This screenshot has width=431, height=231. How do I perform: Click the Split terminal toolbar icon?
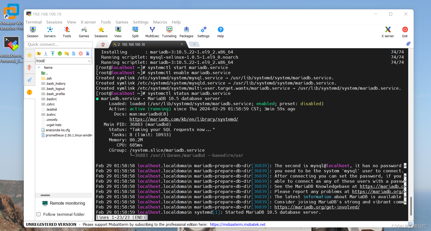pos(135,32)
